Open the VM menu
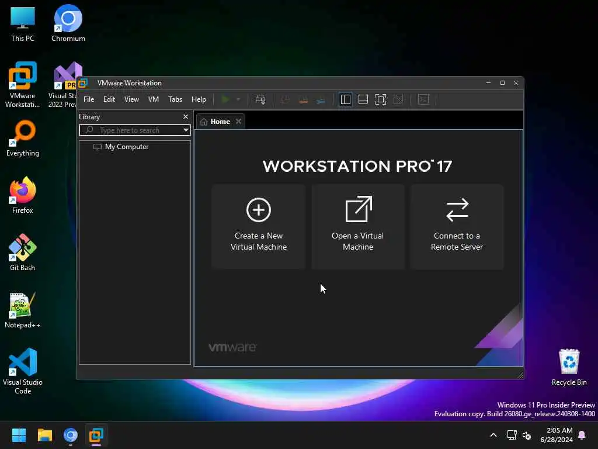 pyautogui.click(x=154, y=99)
